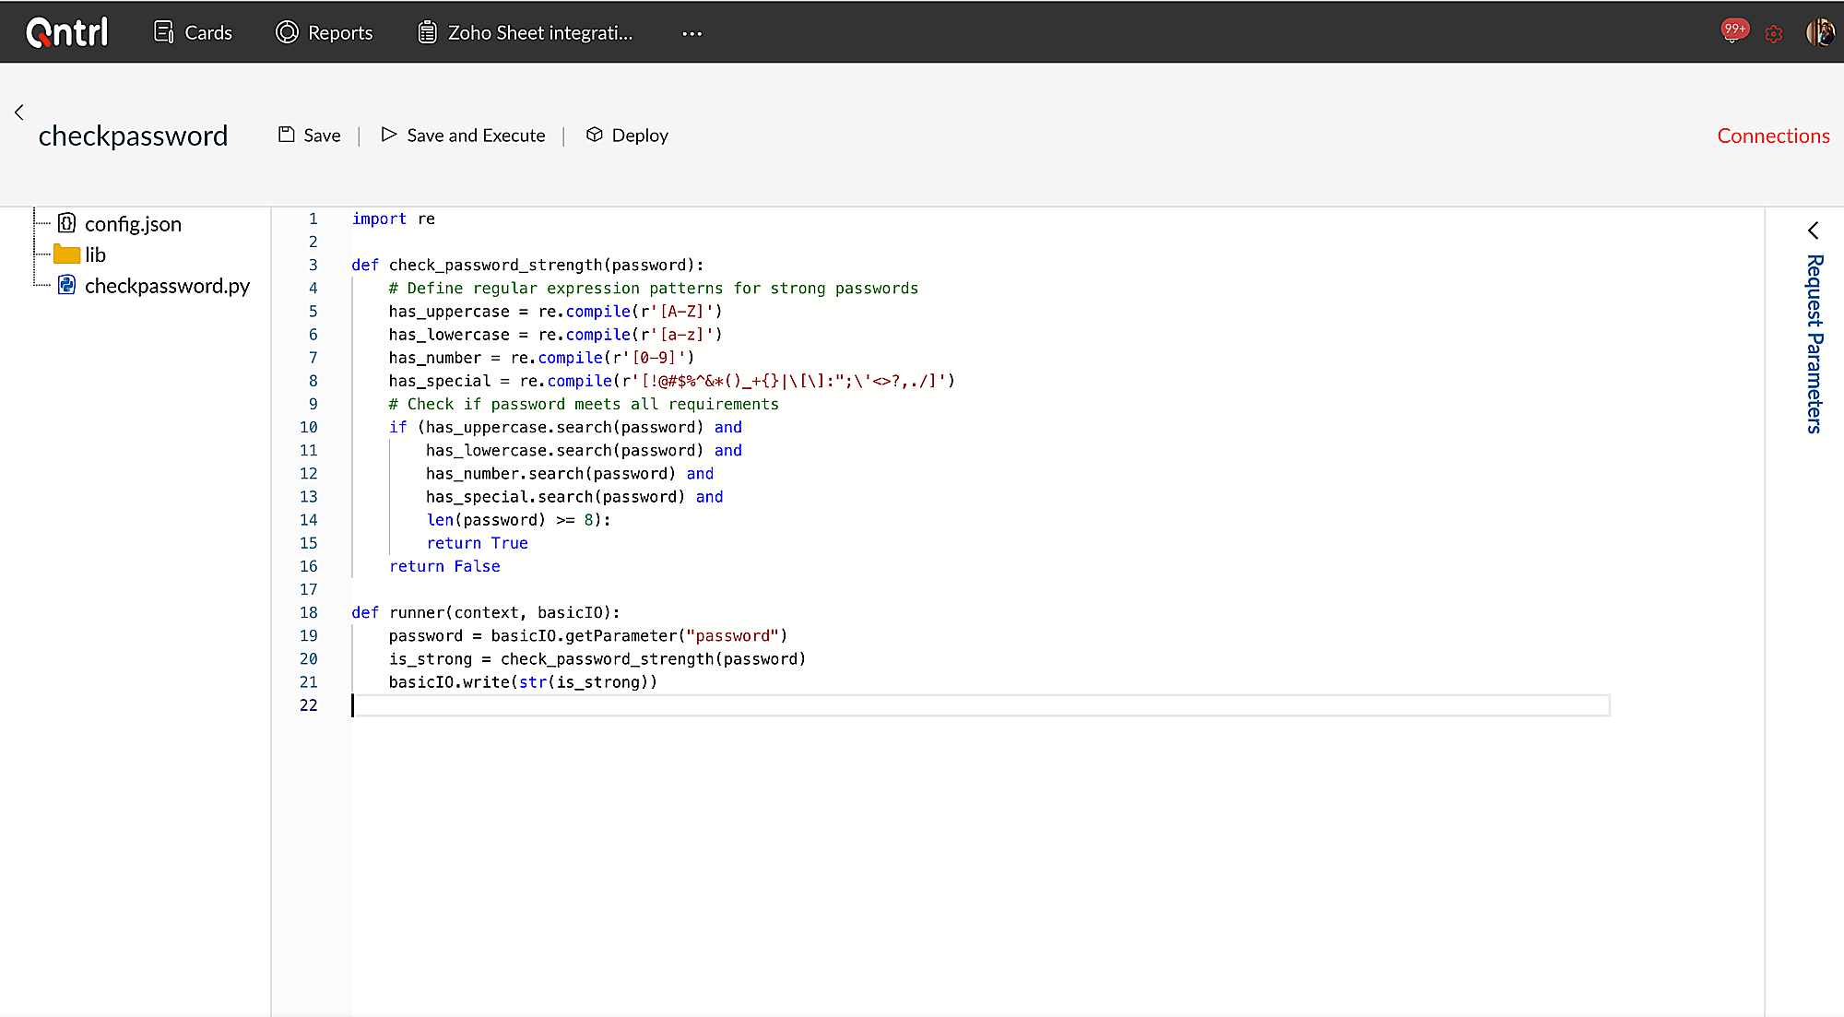The width and height of the screenshot is (1844, 1017).
Task: Click the Deploy cube icon
Action: tap(595, 135)
